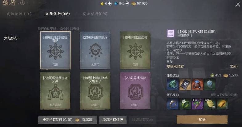Click the red pouch reward icon
The width and height of the screenshot is (242, 127).
[x=197, y=84]
